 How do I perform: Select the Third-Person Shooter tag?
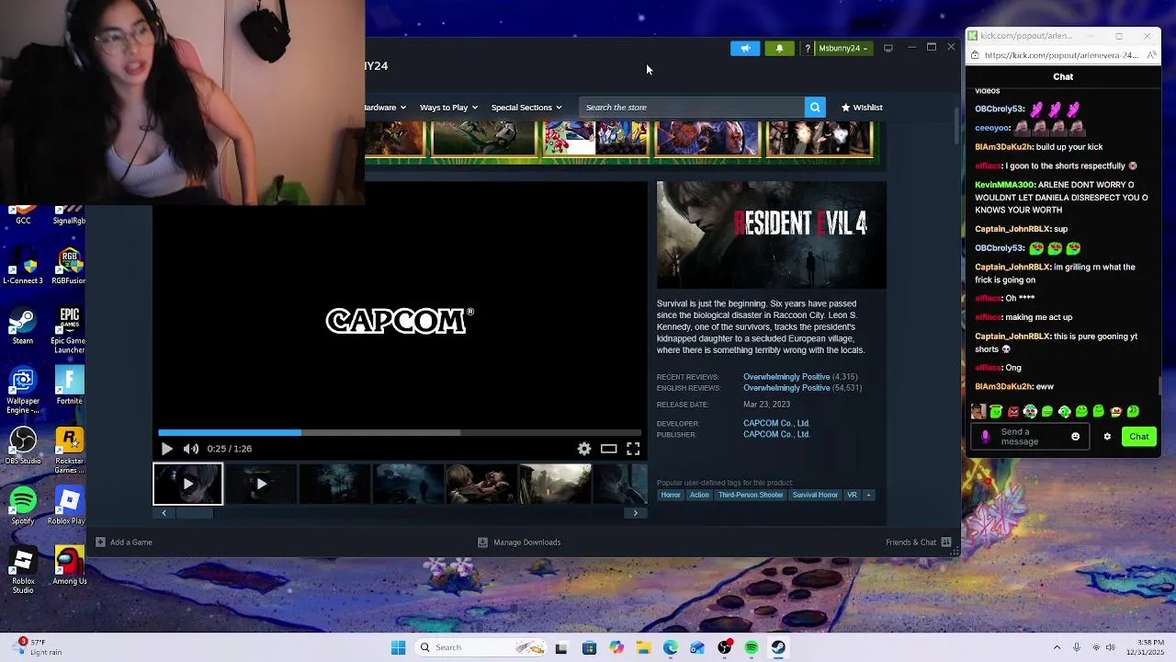pos(751,495)
